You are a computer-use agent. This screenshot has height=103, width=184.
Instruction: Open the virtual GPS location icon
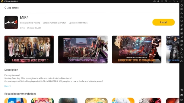point(182,57)
